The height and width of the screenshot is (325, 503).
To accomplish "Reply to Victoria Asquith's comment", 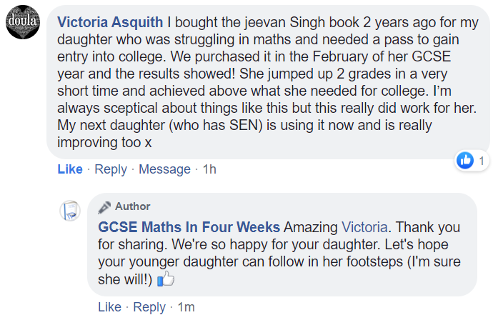I will click(x=111, y=169).
